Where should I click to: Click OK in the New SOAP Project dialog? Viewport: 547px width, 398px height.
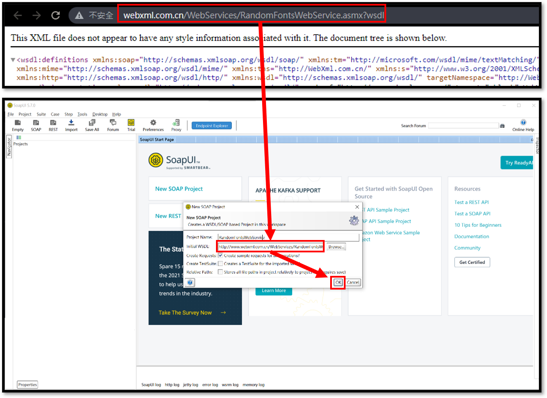tap(338, 282)
